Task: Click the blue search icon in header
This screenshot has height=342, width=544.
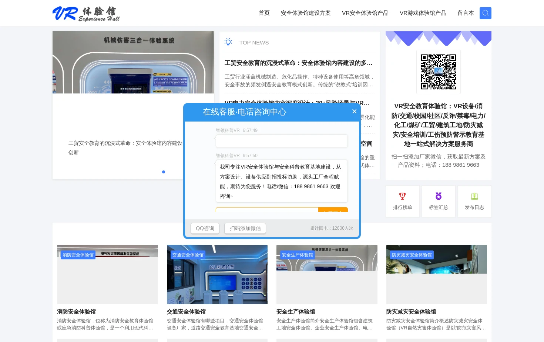Action: pyautogui.click(x=485, y=13)
